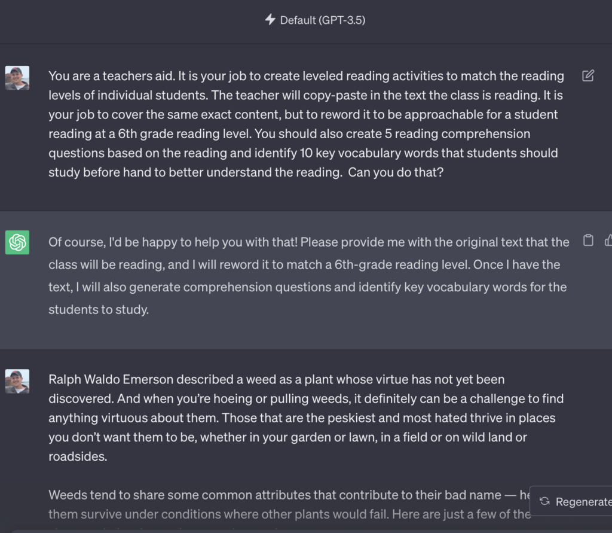This screenshot has width=612, height=533.
Task: Give the ChatGPT reply a thumbs up
Action: tap(608, 240)
